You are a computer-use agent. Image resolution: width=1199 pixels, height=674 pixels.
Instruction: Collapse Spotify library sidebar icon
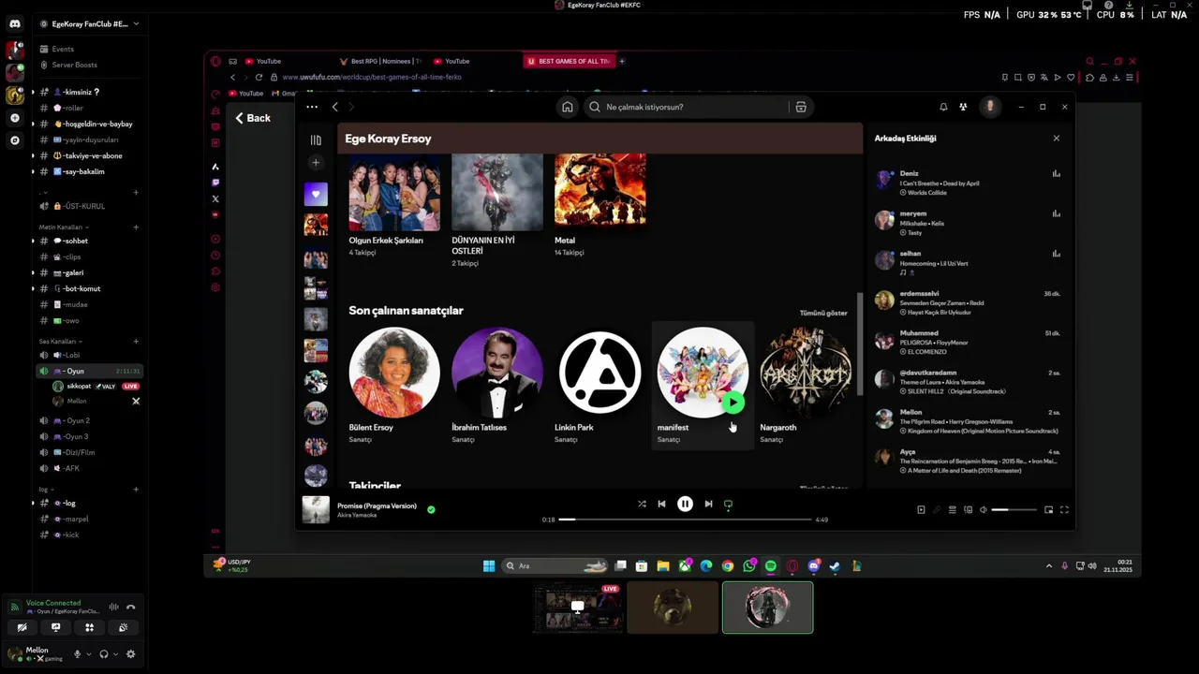(316, 140)
